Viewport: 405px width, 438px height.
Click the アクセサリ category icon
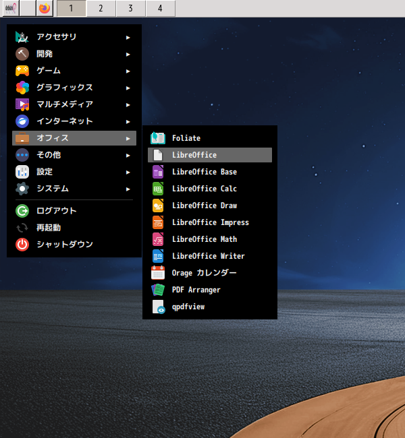22,37
